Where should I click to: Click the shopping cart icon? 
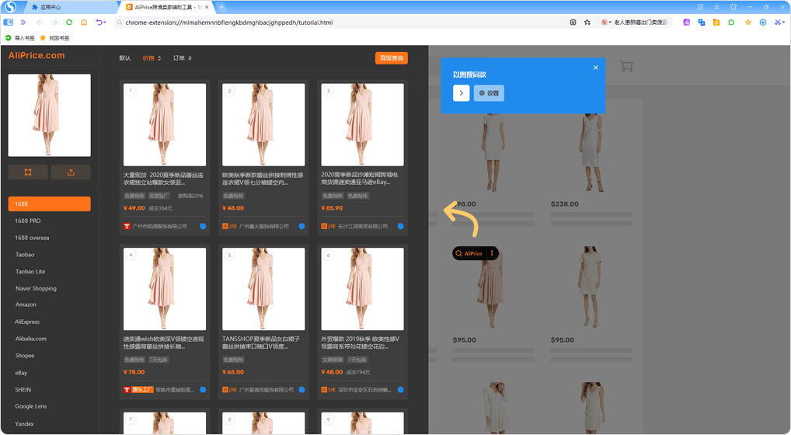click(626, 67)
